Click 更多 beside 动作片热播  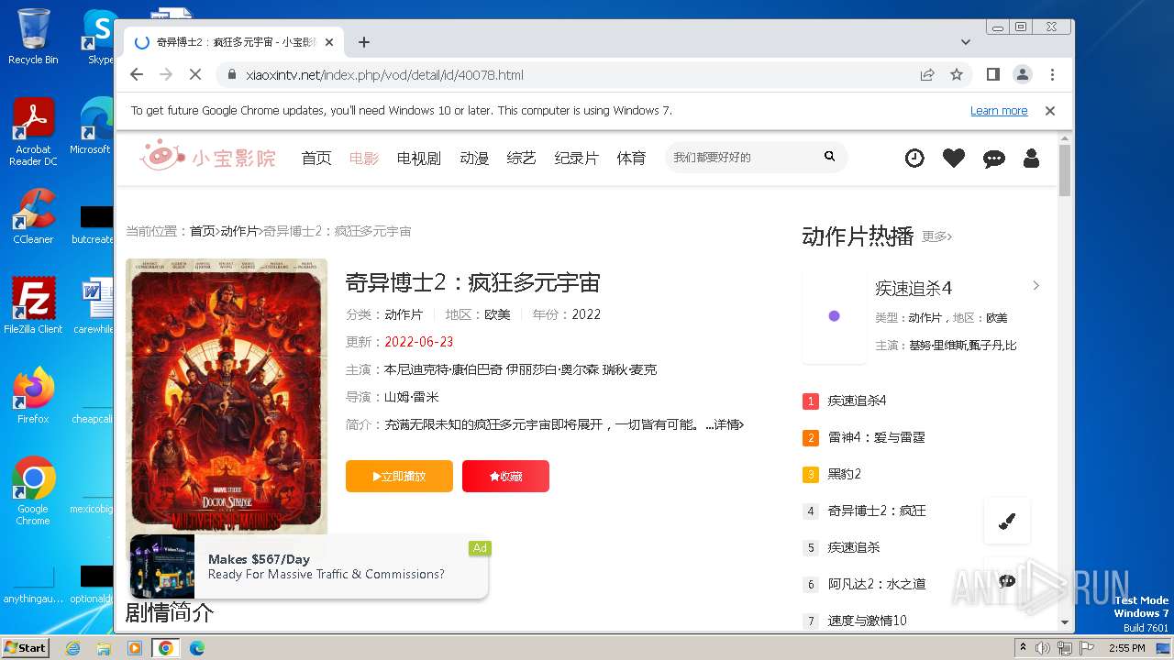click(936, 236)
